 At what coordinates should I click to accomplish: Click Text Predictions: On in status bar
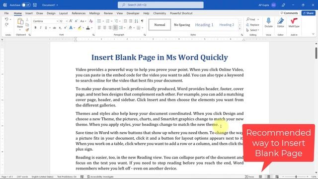[x=67, y=177]
